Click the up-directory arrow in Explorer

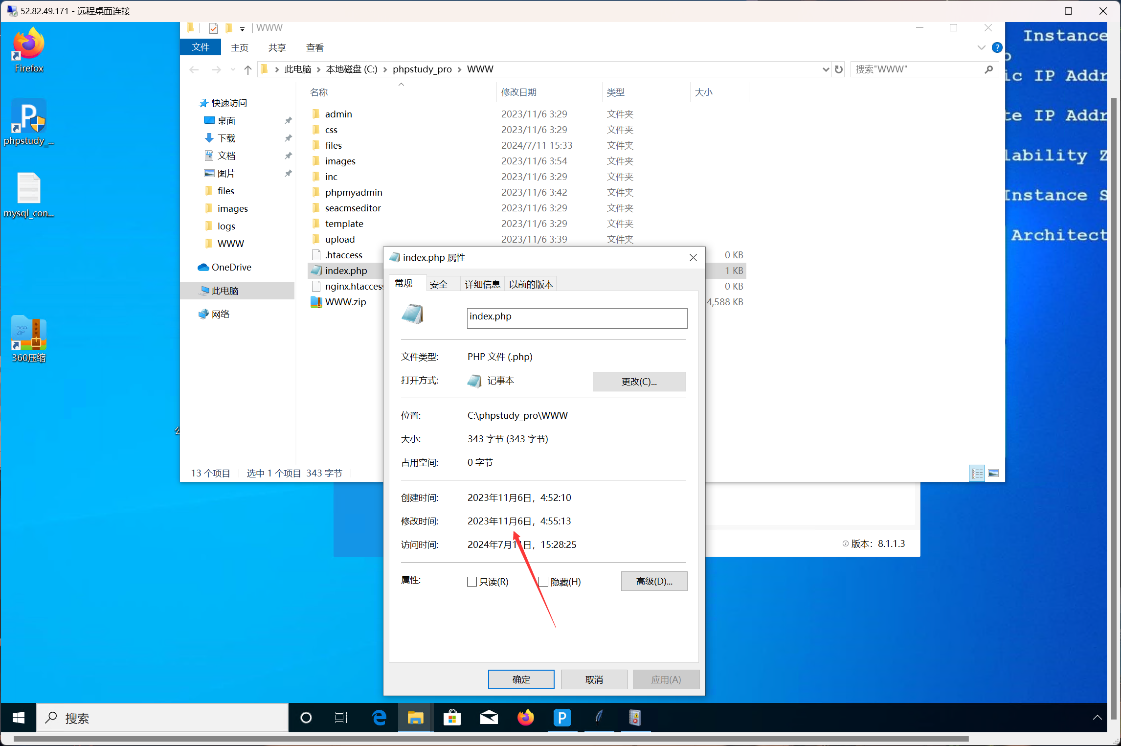(x=248, y=69)
